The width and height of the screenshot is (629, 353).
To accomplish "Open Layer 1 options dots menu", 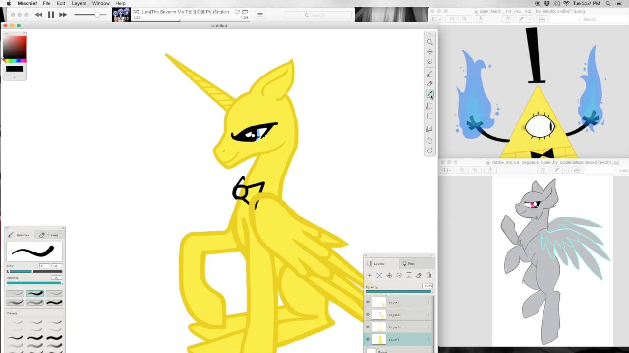I will [x=429, y=339].
